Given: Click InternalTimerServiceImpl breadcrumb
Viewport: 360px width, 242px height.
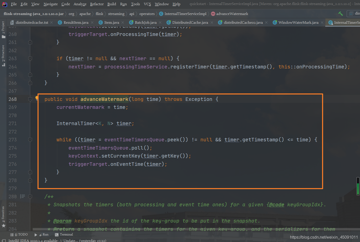Looking at the screenshot, I should tap(183, 14).
